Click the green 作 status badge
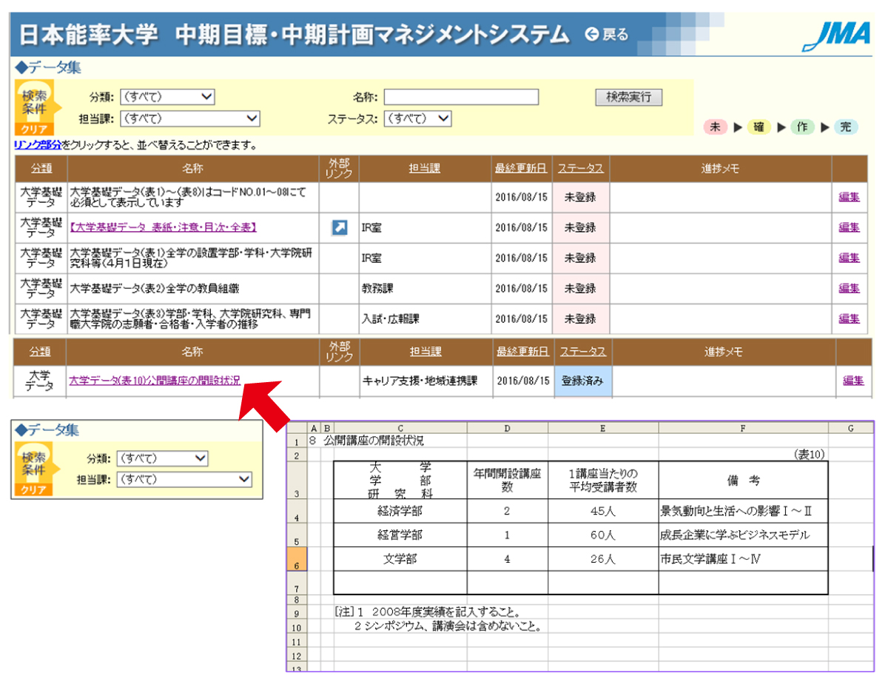 click(x=802, y=127)
